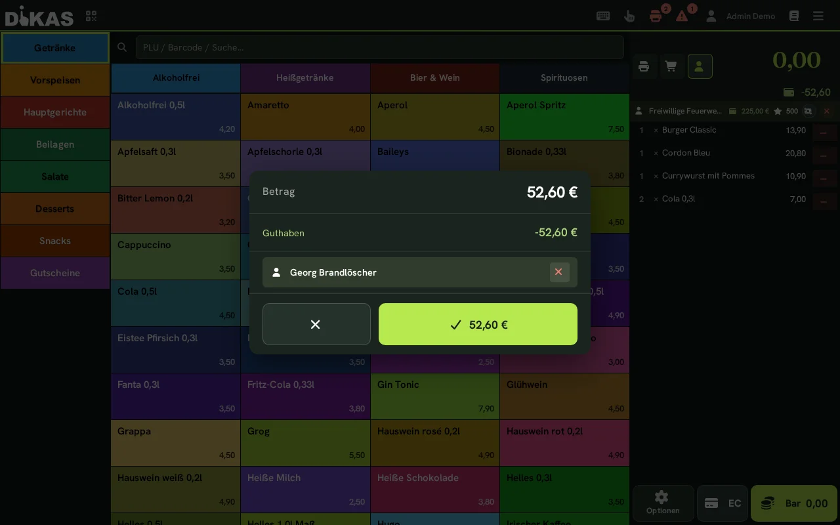Viewport: 840px width, 525px height.
Task: Click the PLU / Barcode search field
Action: click(x=379, y=47)
